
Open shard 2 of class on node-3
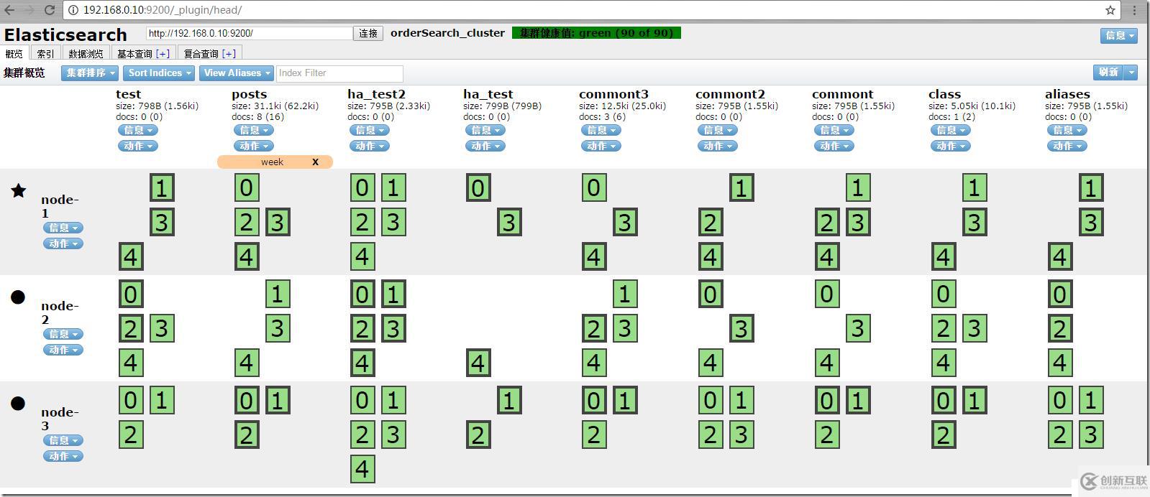[944, 435]
